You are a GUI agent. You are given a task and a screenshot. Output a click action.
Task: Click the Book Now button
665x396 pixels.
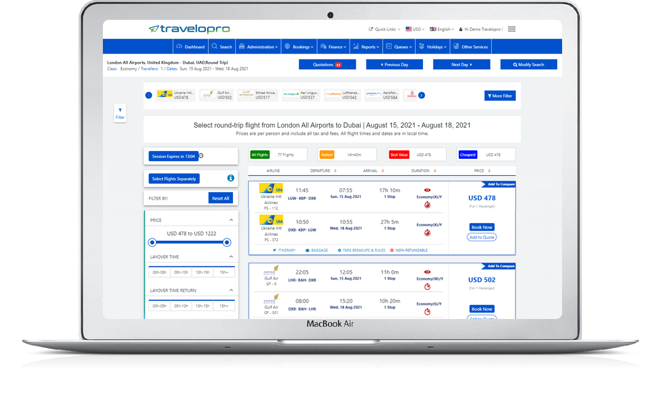click(x=481, y=227)
